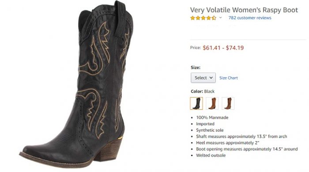Expand the rating chevron beside the stars
Screen dimensions: 309x172
[221, 18]
